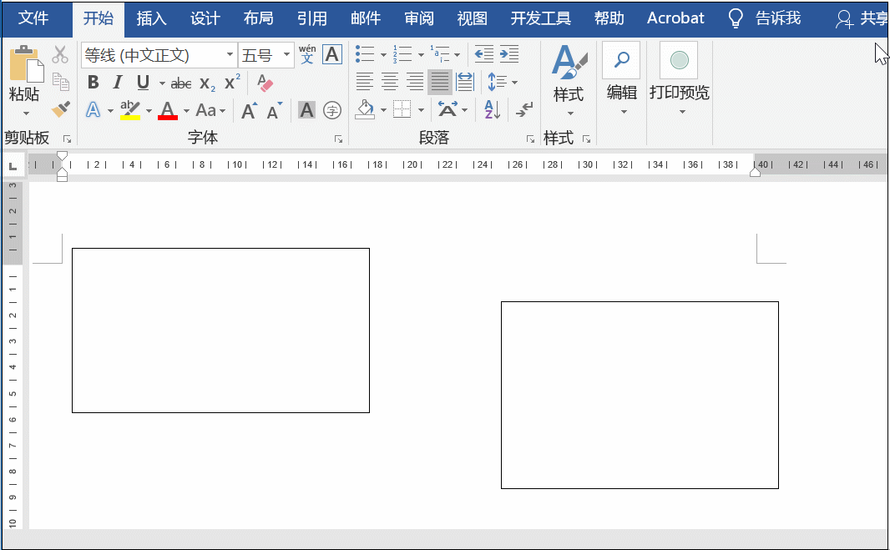
Task: Open Clipboard pane launcher
Action: pos(67,139)
